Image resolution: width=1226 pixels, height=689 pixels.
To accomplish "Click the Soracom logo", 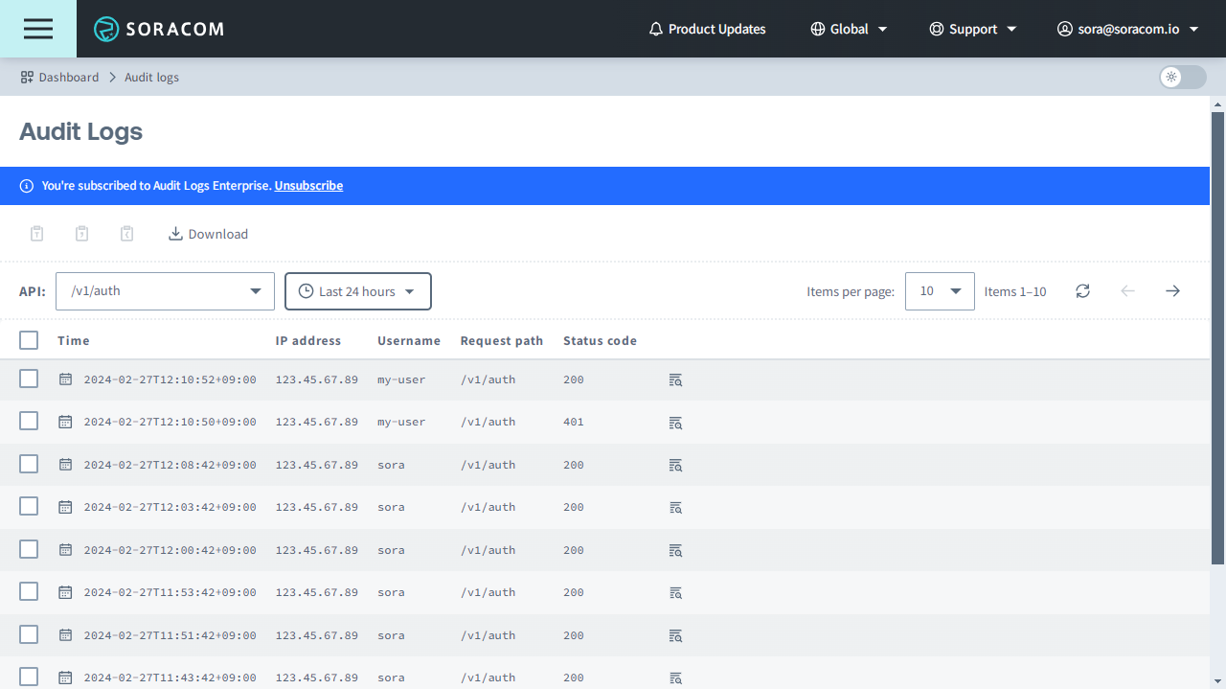I will tap(159, 29).
